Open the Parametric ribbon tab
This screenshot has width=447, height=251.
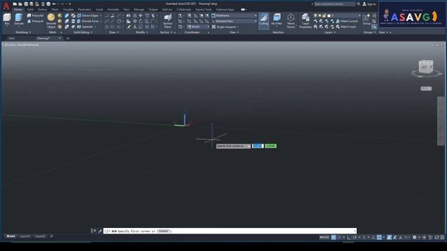[x=85, y=9]
